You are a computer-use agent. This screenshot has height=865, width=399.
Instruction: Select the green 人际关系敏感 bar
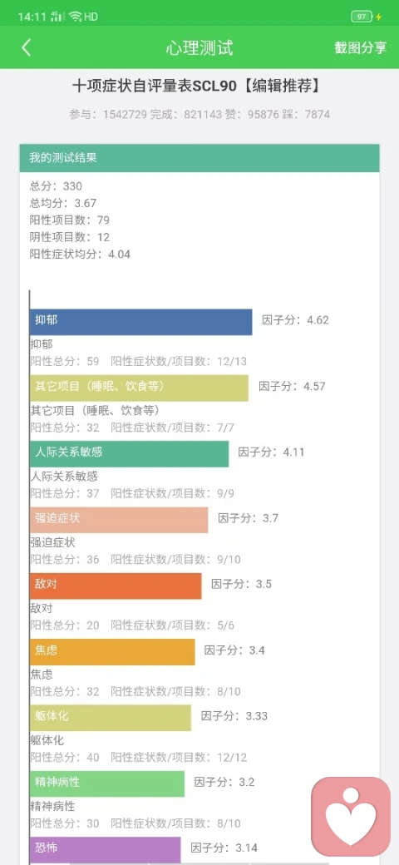(x=129, y=454)
